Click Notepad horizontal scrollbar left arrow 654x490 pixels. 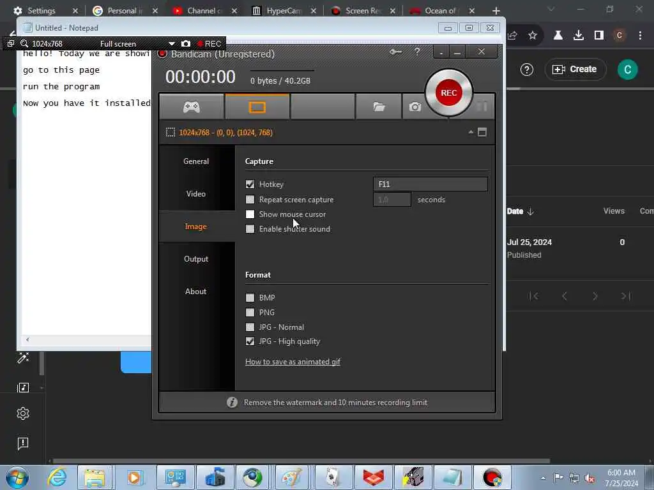tap(27, 339)
